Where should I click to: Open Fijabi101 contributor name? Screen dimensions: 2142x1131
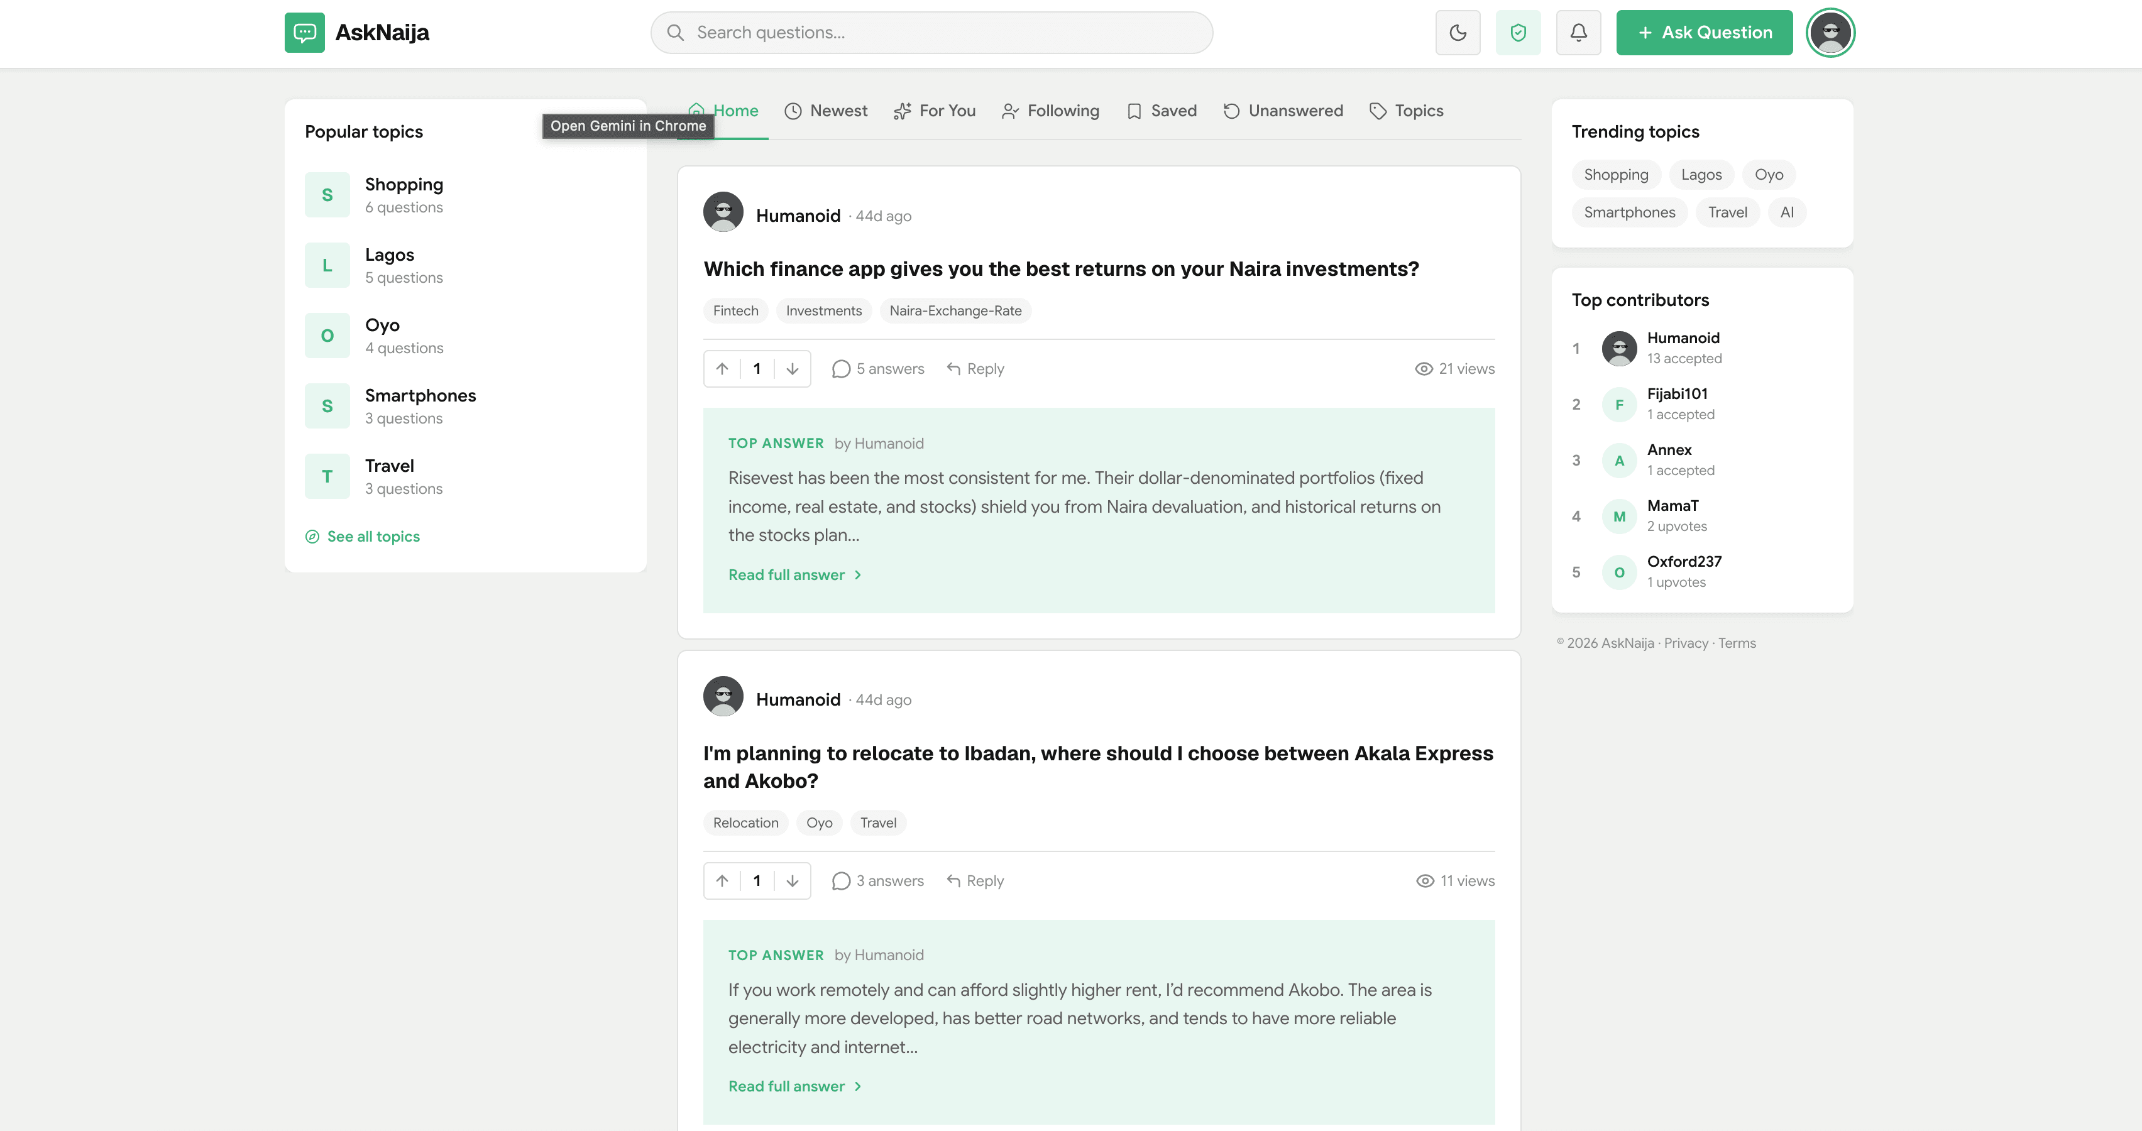pos(1677,394)
